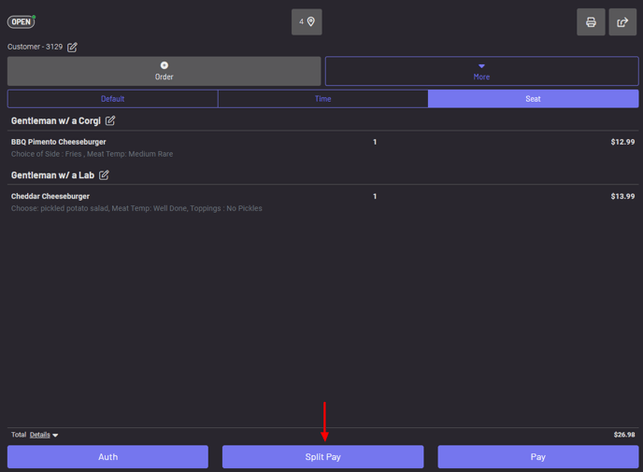Switch to the Default view tab
Screen dimensions: 643x472
(x=113, y=99)
